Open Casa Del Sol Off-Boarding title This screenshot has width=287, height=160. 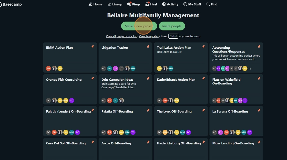(x=66, y=143)
